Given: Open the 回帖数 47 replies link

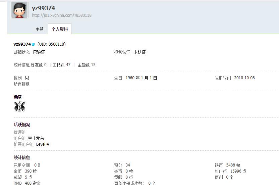Looking at the screenshot, I should point(61,65).
